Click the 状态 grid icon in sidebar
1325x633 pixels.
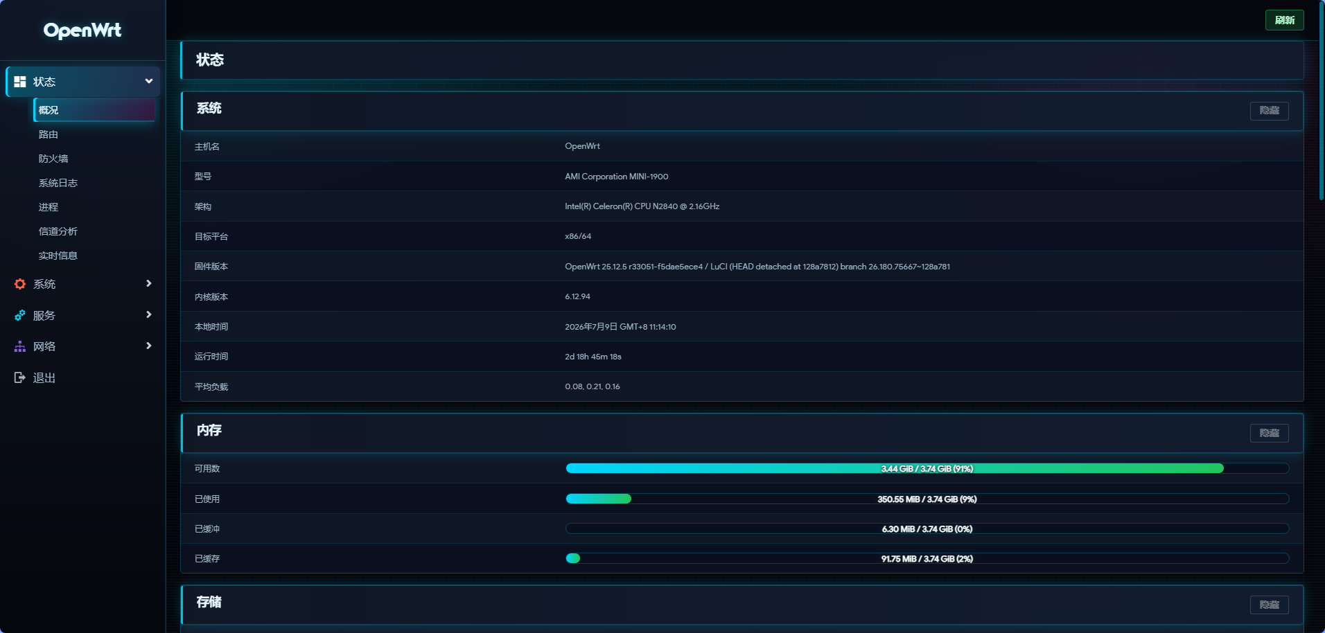[20, 82]
